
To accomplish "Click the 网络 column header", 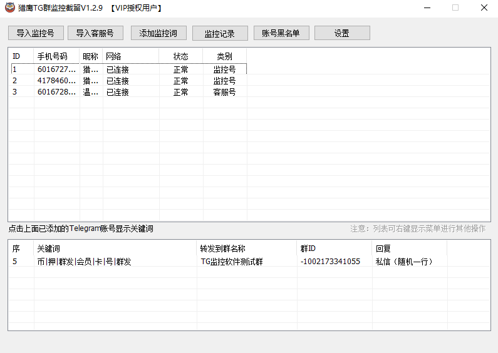I will pyautogui.click(x=130, y=56).
